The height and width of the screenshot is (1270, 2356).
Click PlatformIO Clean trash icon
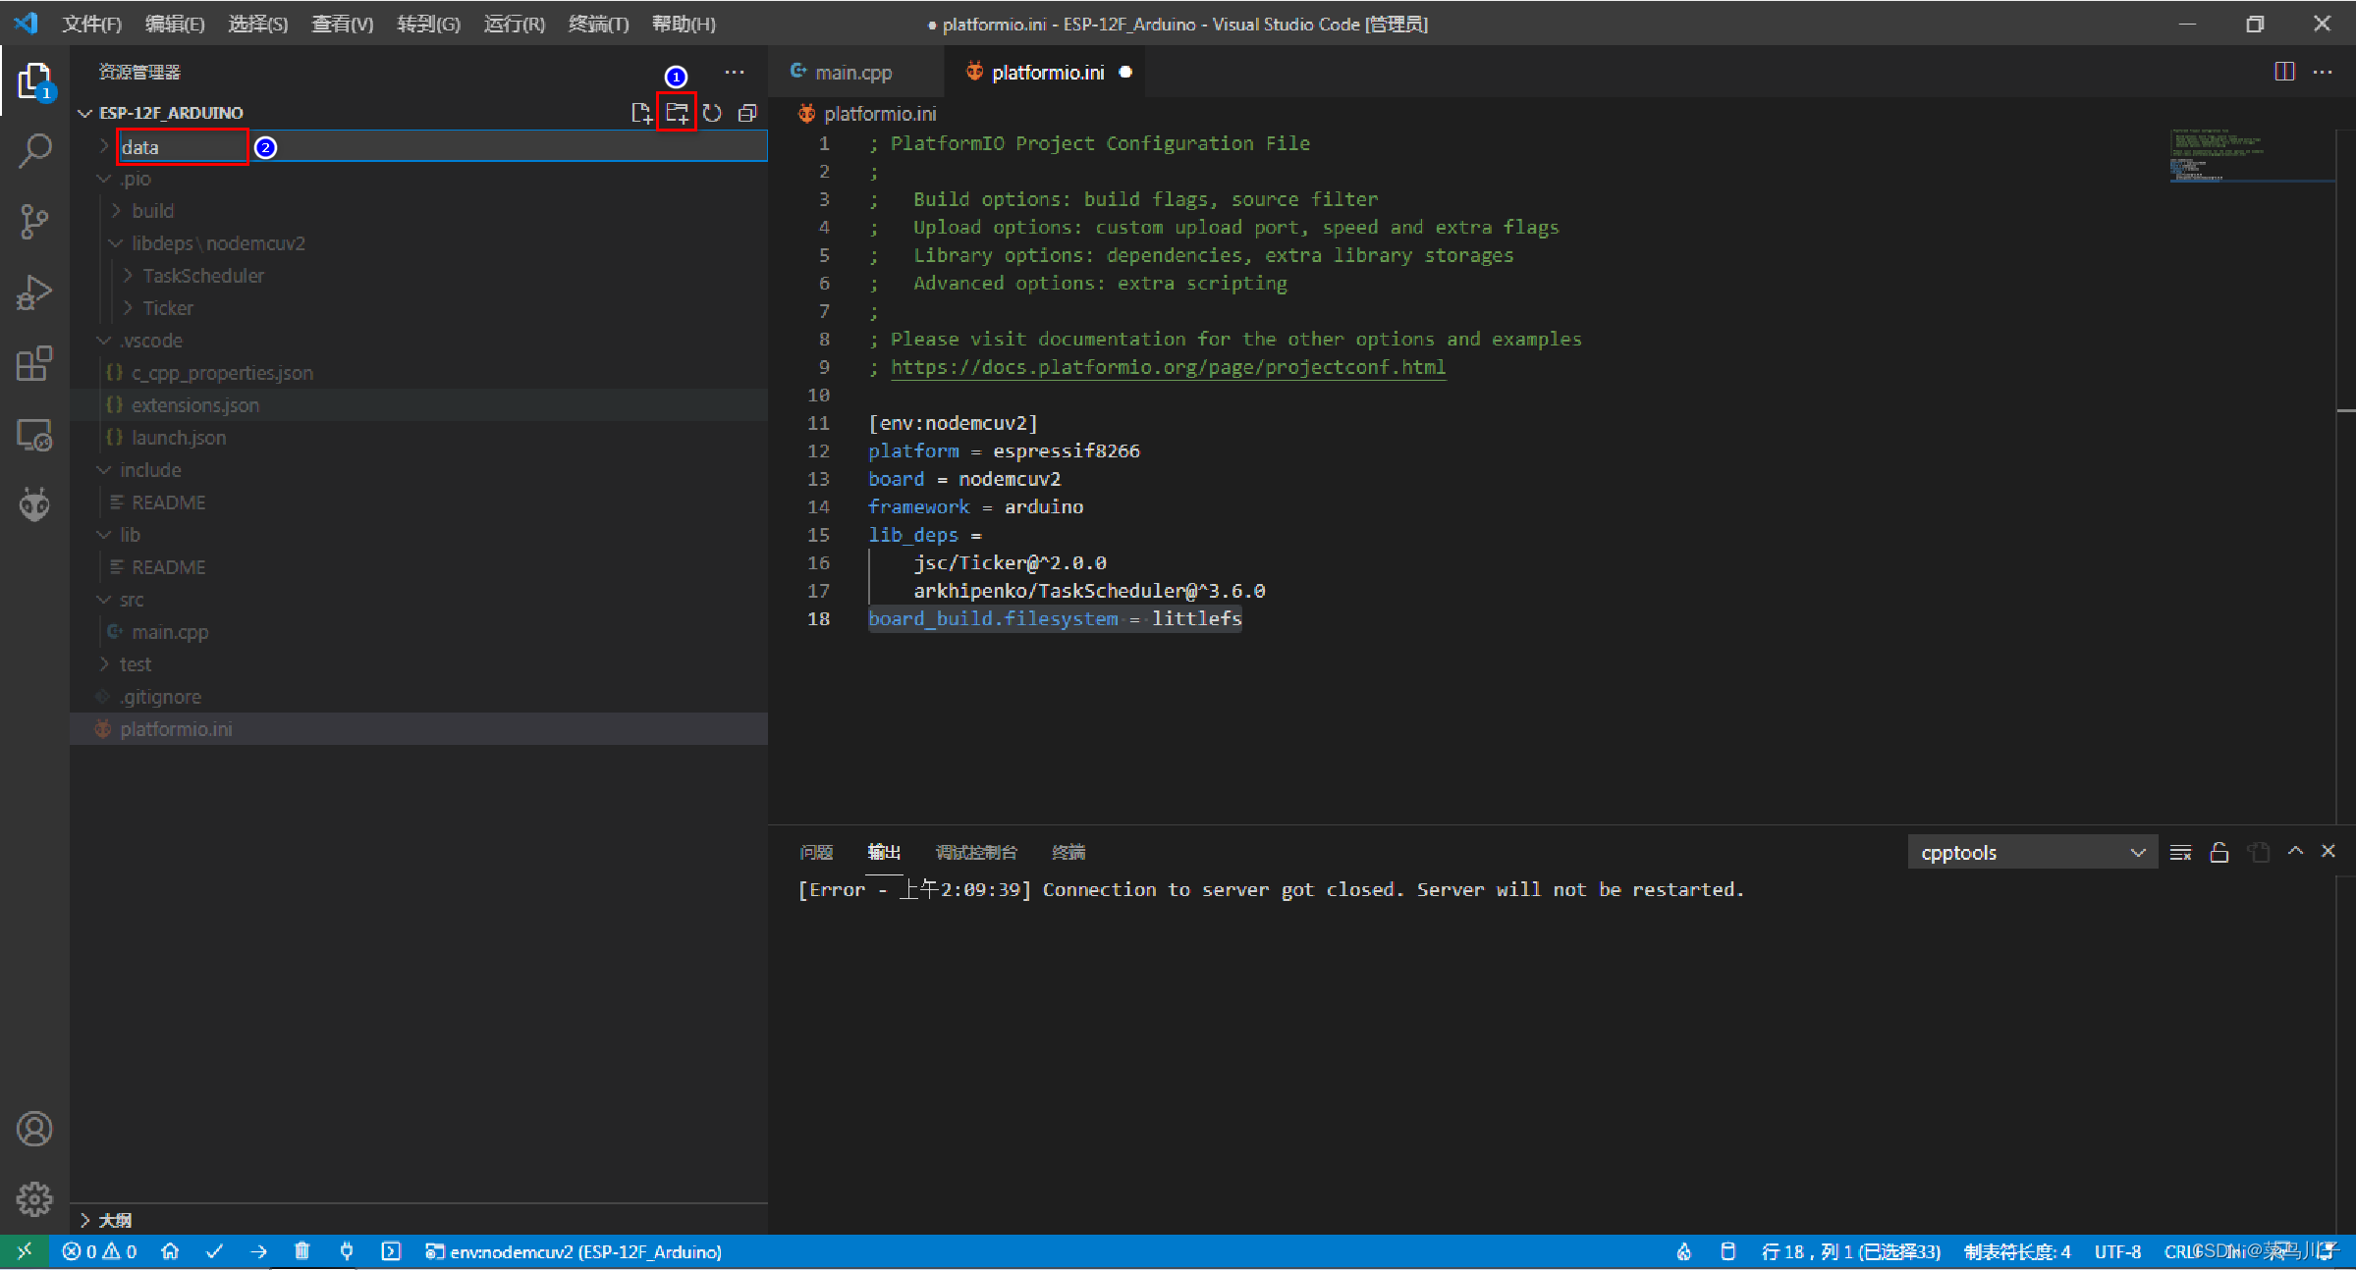pyautogui.click(x=302, y=1251)
